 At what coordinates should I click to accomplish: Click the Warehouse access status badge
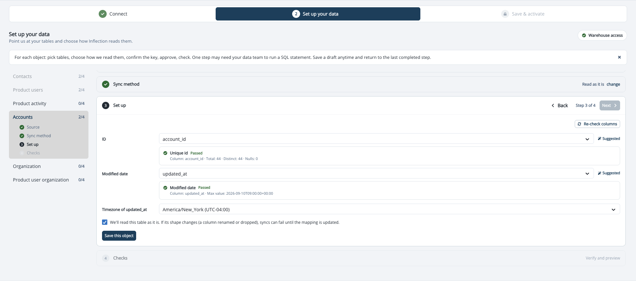pyautogui.click(x=602, y=35)
